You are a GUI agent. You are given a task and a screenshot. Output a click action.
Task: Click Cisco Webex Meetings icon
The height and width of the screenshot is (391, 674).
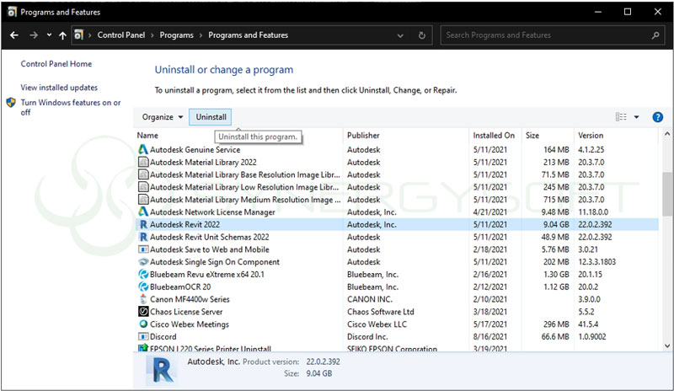point(143,324)
